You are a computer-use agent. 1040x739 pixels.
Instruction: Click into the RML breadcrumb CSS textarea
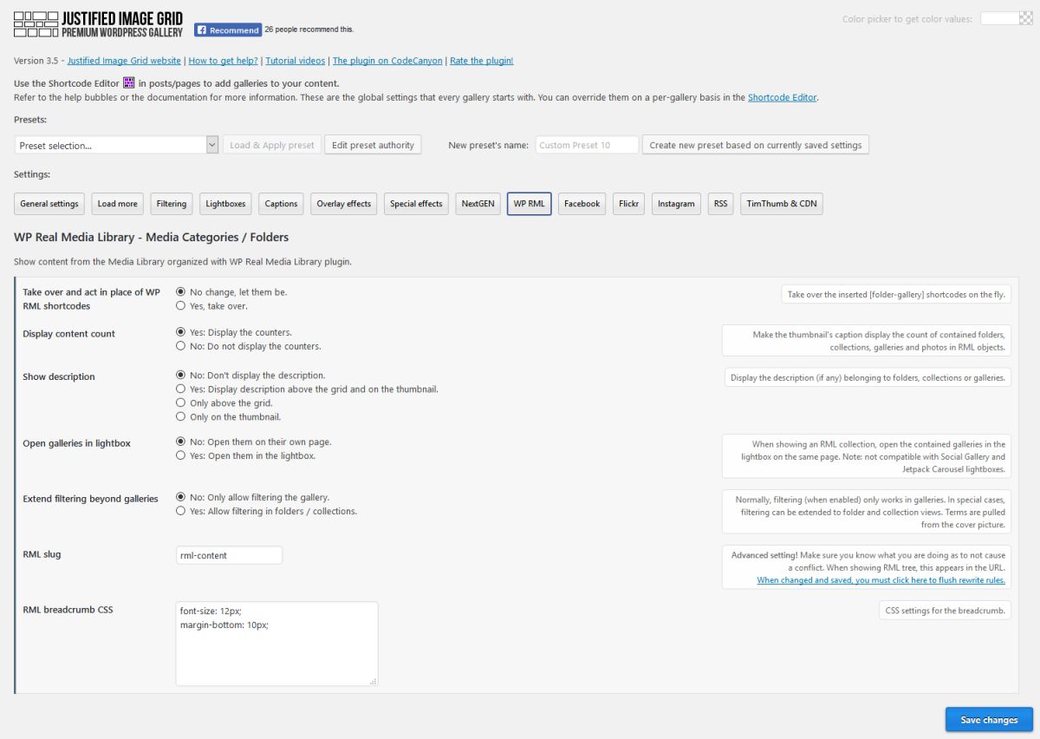[x=276, y=644]
